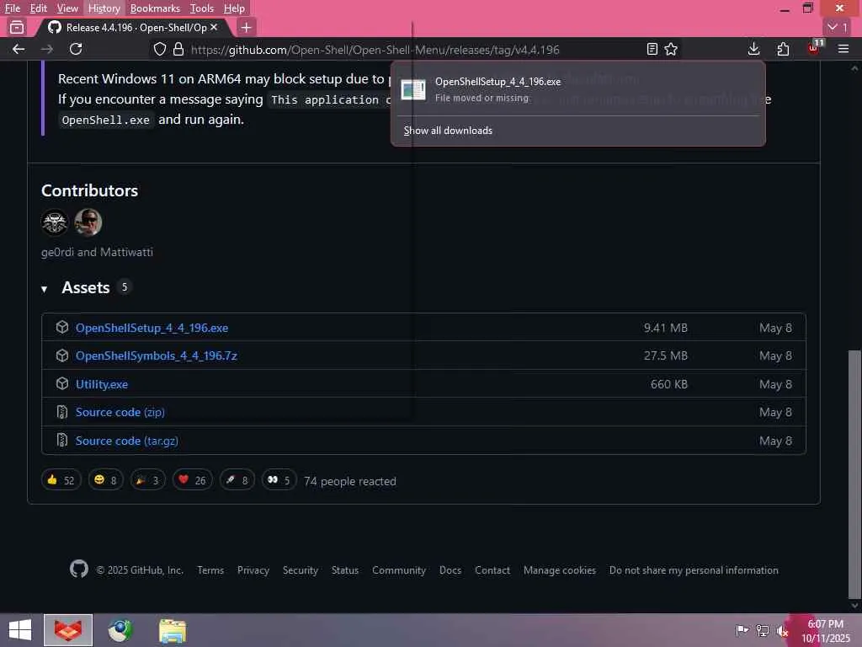Open the Terms footer link

pos(210,570)
